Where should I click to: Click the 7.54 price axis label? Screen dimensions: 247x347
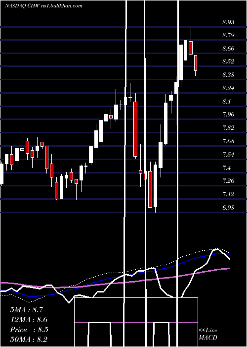click(x=228, y=155)
